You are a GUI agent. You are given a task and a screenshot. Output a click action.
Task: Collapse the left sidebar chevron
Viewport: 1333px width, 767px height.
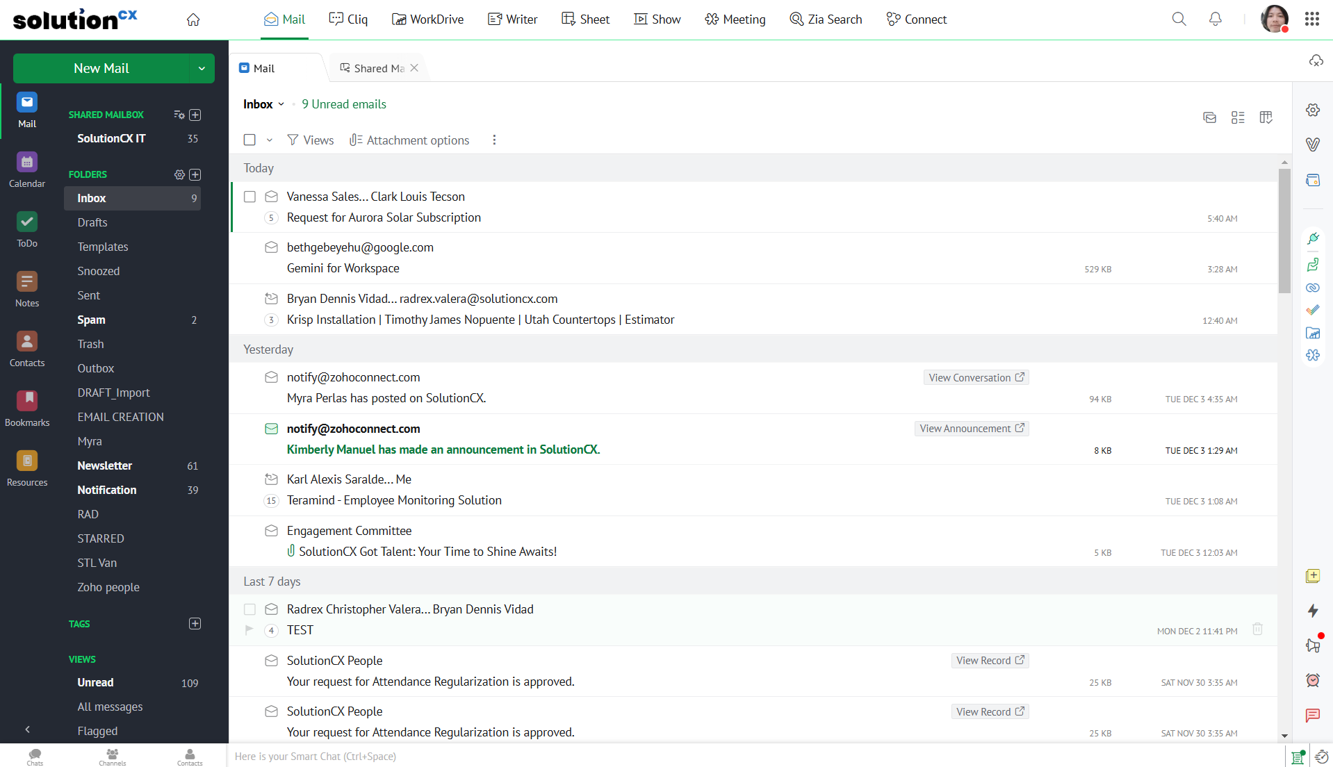[27, 729]
